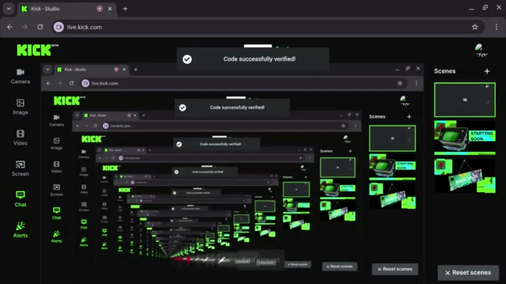Reload the live.kick.com page in outer browser
506x284 pixels.
(x=40, y=27)
